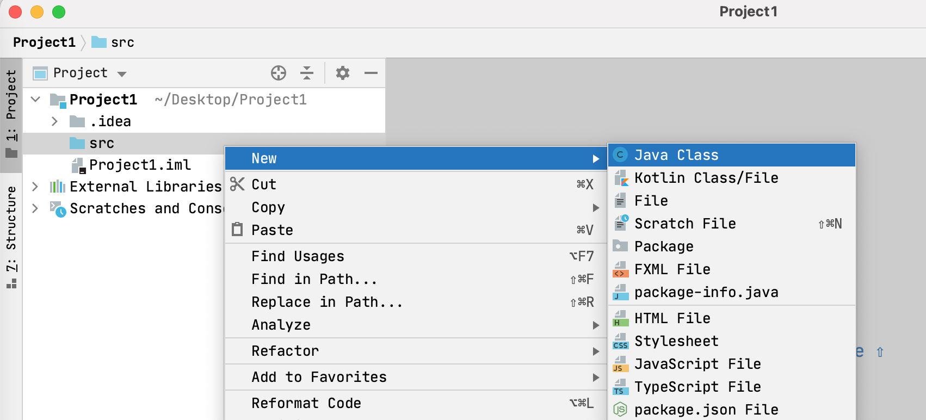Collapse the Project1 root tree node
The width and height of the screenshot is (926, 420).
tap(36, 99)
